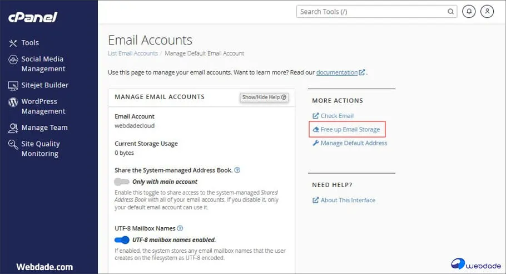The width and height of the screenshot is (506, 274).
Task: Click the Address Book help question icon
Action: (237, 170)
